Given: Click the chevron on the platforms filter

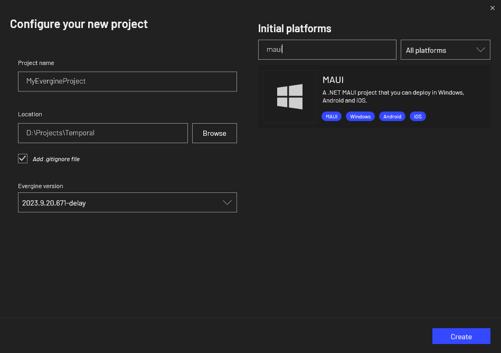Looking at the screenshot, I should (480, 50).
